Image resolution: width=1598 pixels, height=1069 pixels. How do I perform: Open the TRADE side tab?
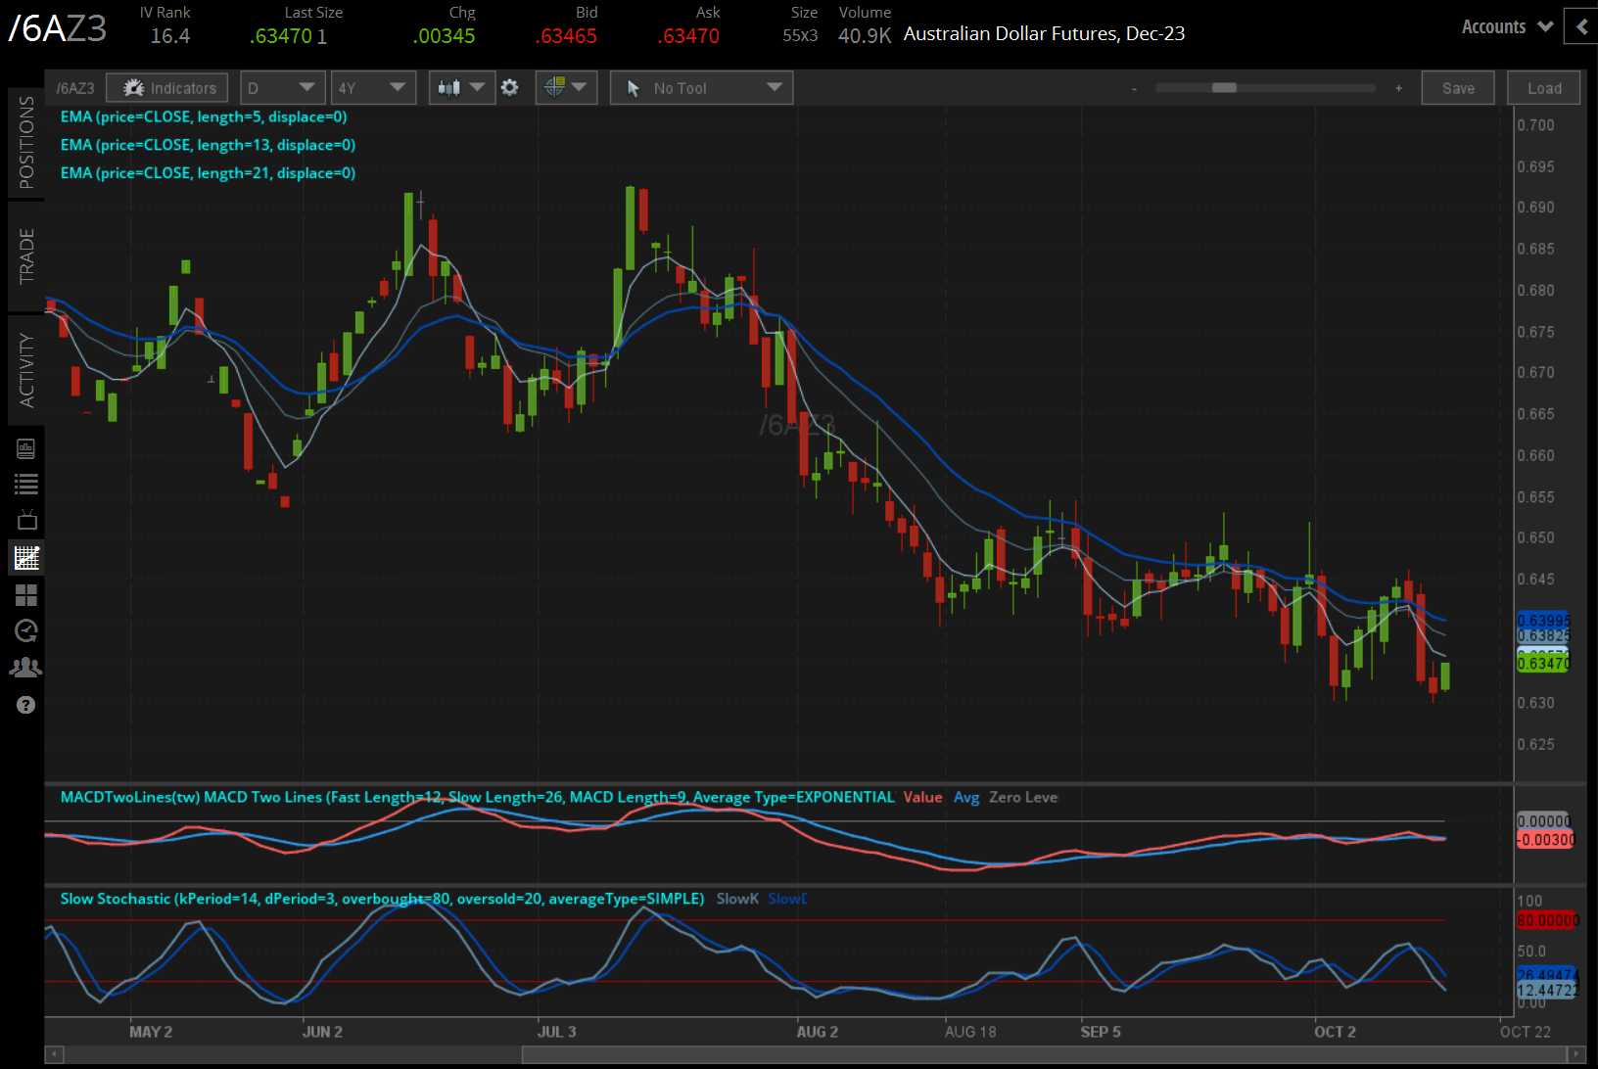point(26,256)
